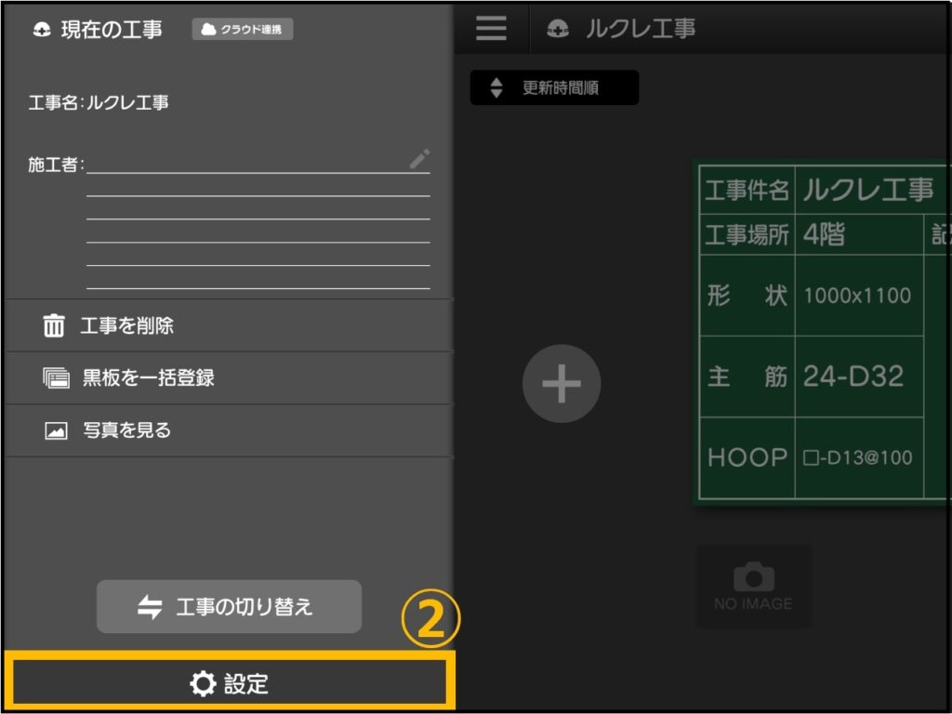
Task: Tap the □-D13@100 HOOP value cell
Action: (858, 457)
